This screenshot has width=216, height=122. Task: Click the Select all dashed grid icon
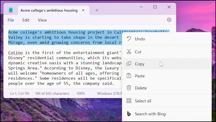click(129, 101)
